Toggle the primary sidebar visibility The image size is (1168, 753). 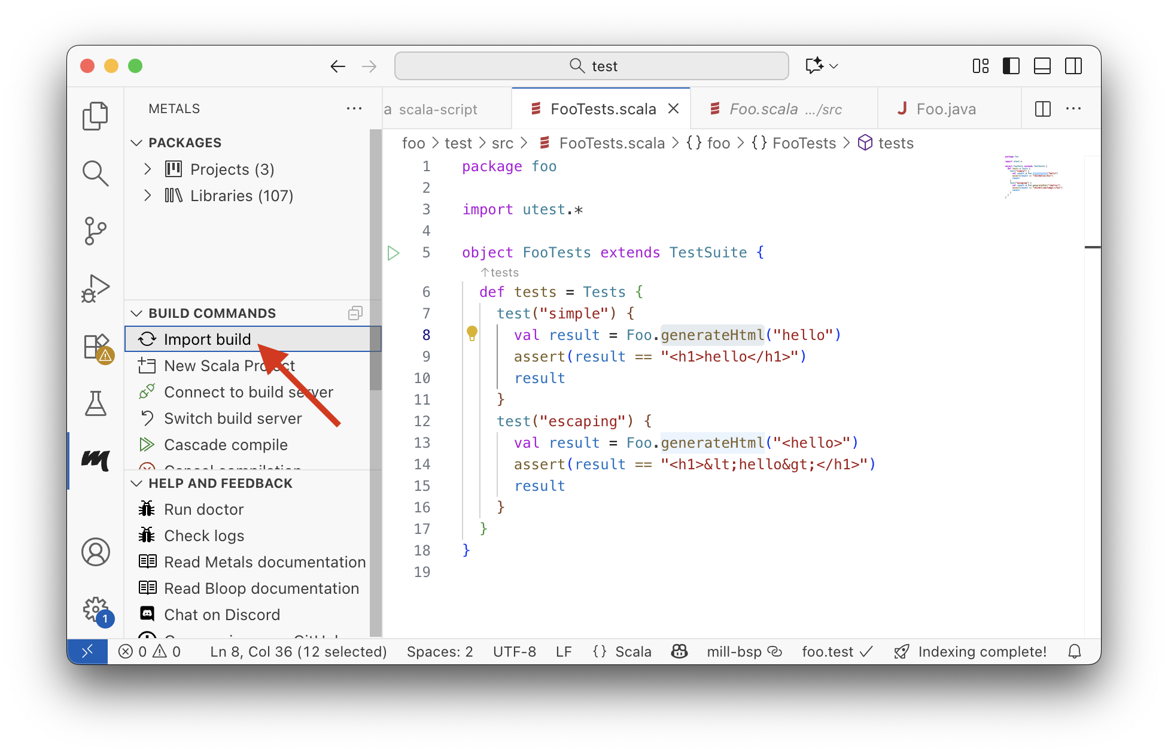[1011, 66]
